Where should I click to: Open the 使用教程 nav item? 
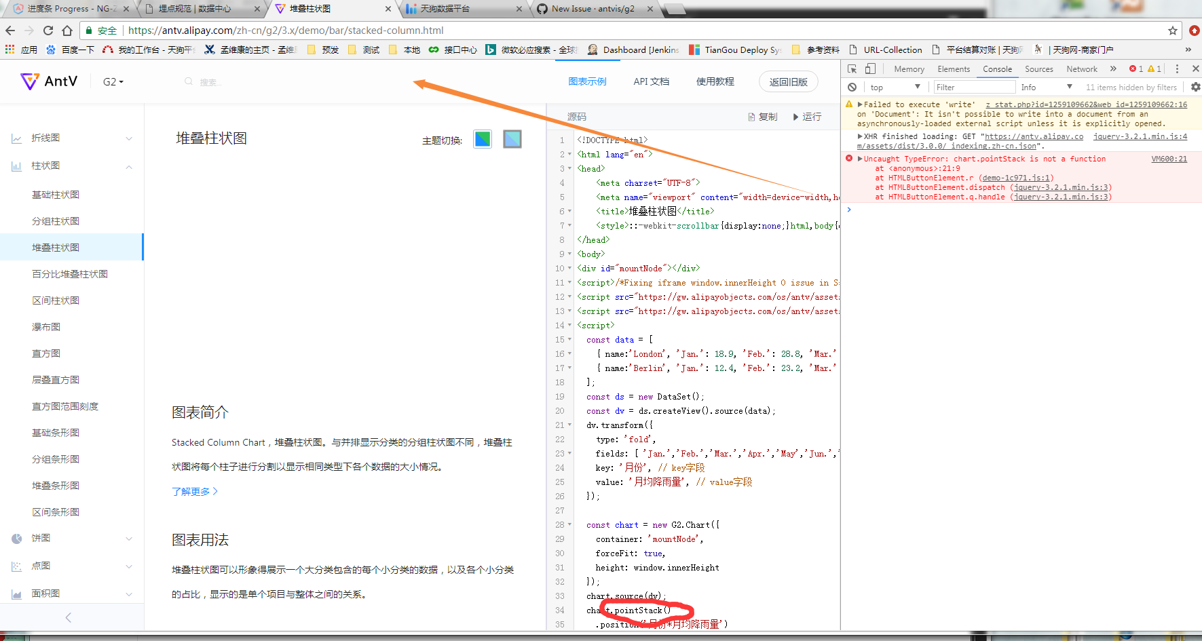click(x=715, y=81)
